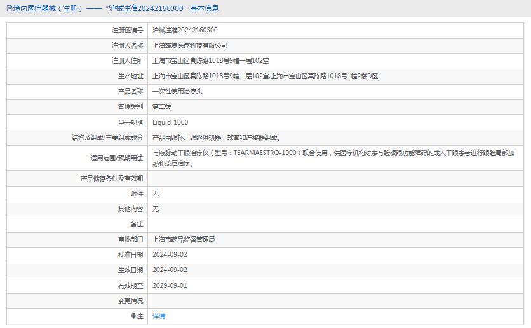Click the 生产地址 label
Image resolution: width=531 pixels, height=328 pixels.
click(x=130, y=76)
